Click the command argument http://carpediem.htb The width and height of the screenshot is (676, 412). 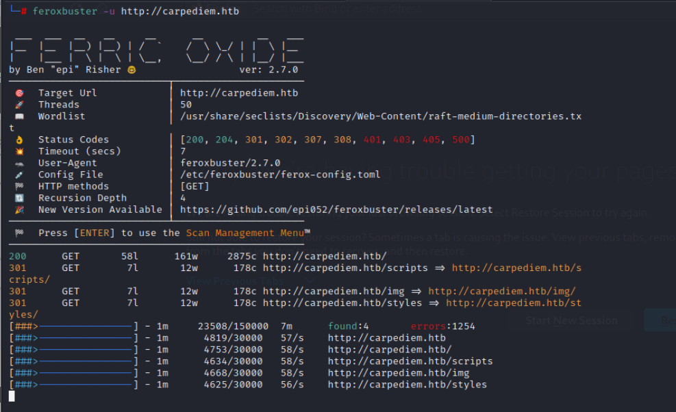[180, 11]
